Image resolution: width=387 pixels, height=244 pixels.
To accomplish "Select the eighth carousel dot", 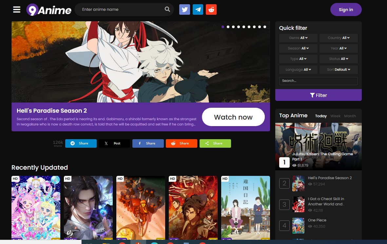I will point(260,27).
